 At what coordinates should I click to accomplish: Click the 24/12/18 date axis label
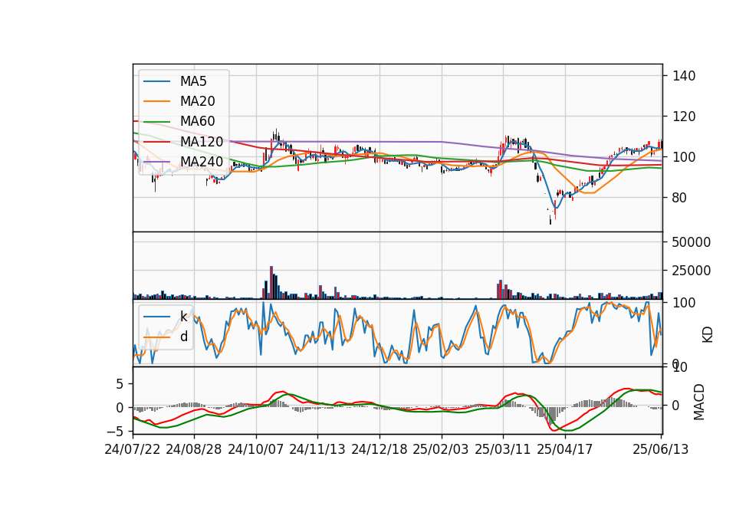[379, 449]
